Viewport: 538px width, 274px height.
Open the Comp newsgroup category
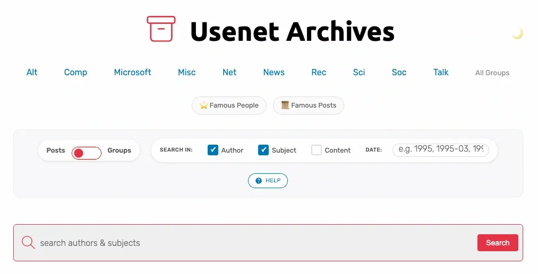click(x=75, y=73)
